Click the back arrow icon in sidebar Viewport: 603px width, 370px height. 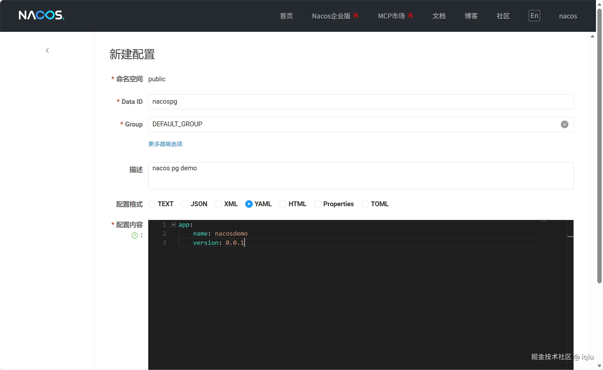coord(47,50)
